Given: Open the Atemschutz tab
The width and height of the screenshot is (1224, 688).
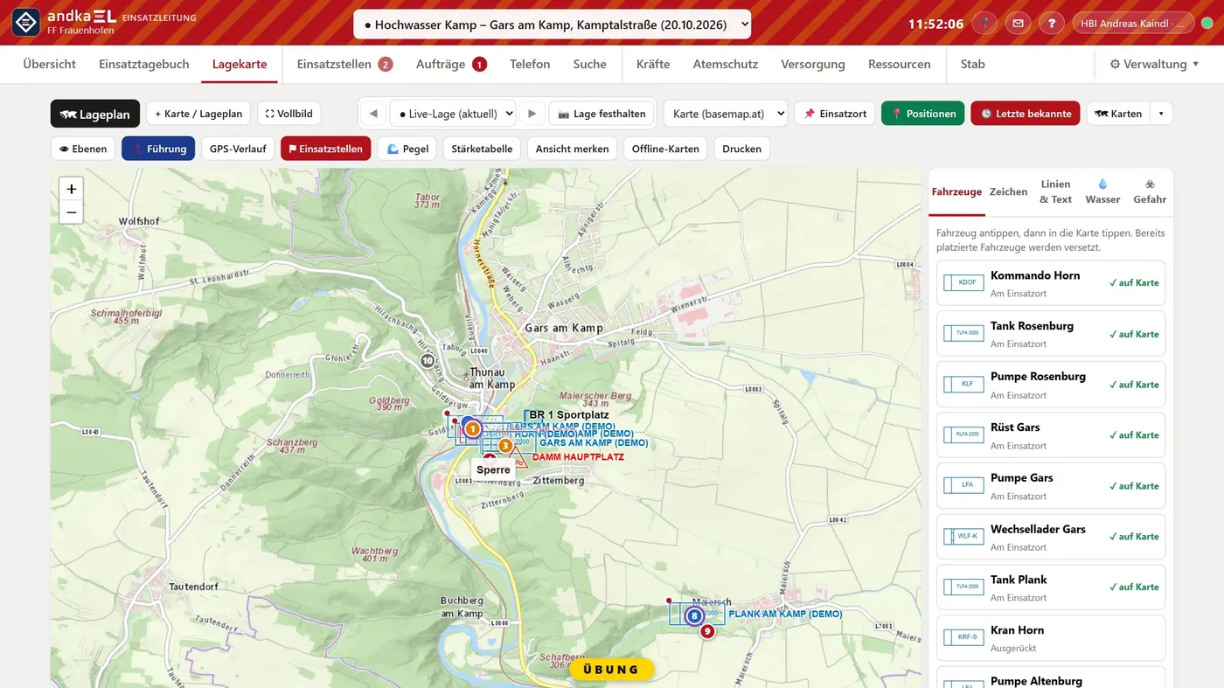Looking at the screenshot, I should tap(726, 64).
